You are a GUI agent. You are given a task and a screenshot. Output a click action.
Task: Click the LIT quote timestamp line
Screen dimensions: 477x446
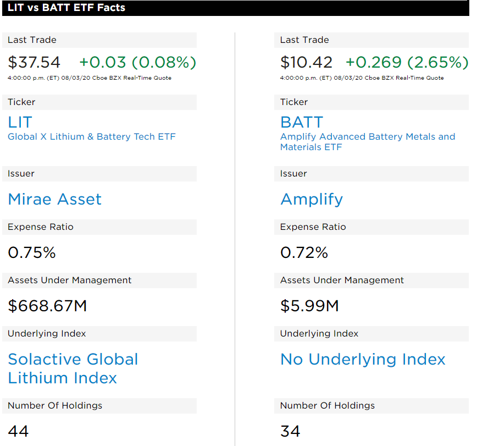pyautogui.click(x=90, y=78)
